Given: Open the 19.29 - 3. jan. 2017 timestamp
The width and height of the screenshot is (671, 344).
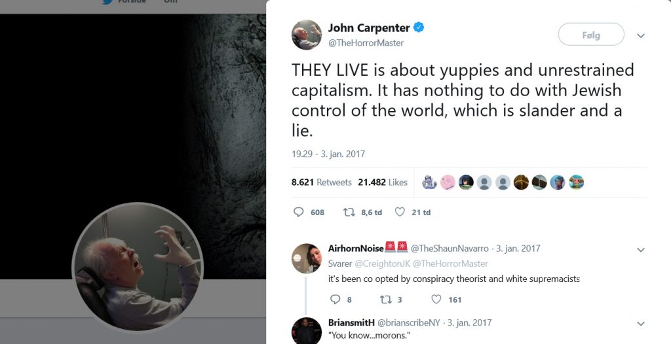Looking at the screenshot, I should [328, 154].
